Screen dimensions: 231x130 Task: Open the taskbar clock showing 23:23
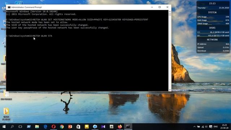(225, 127)
